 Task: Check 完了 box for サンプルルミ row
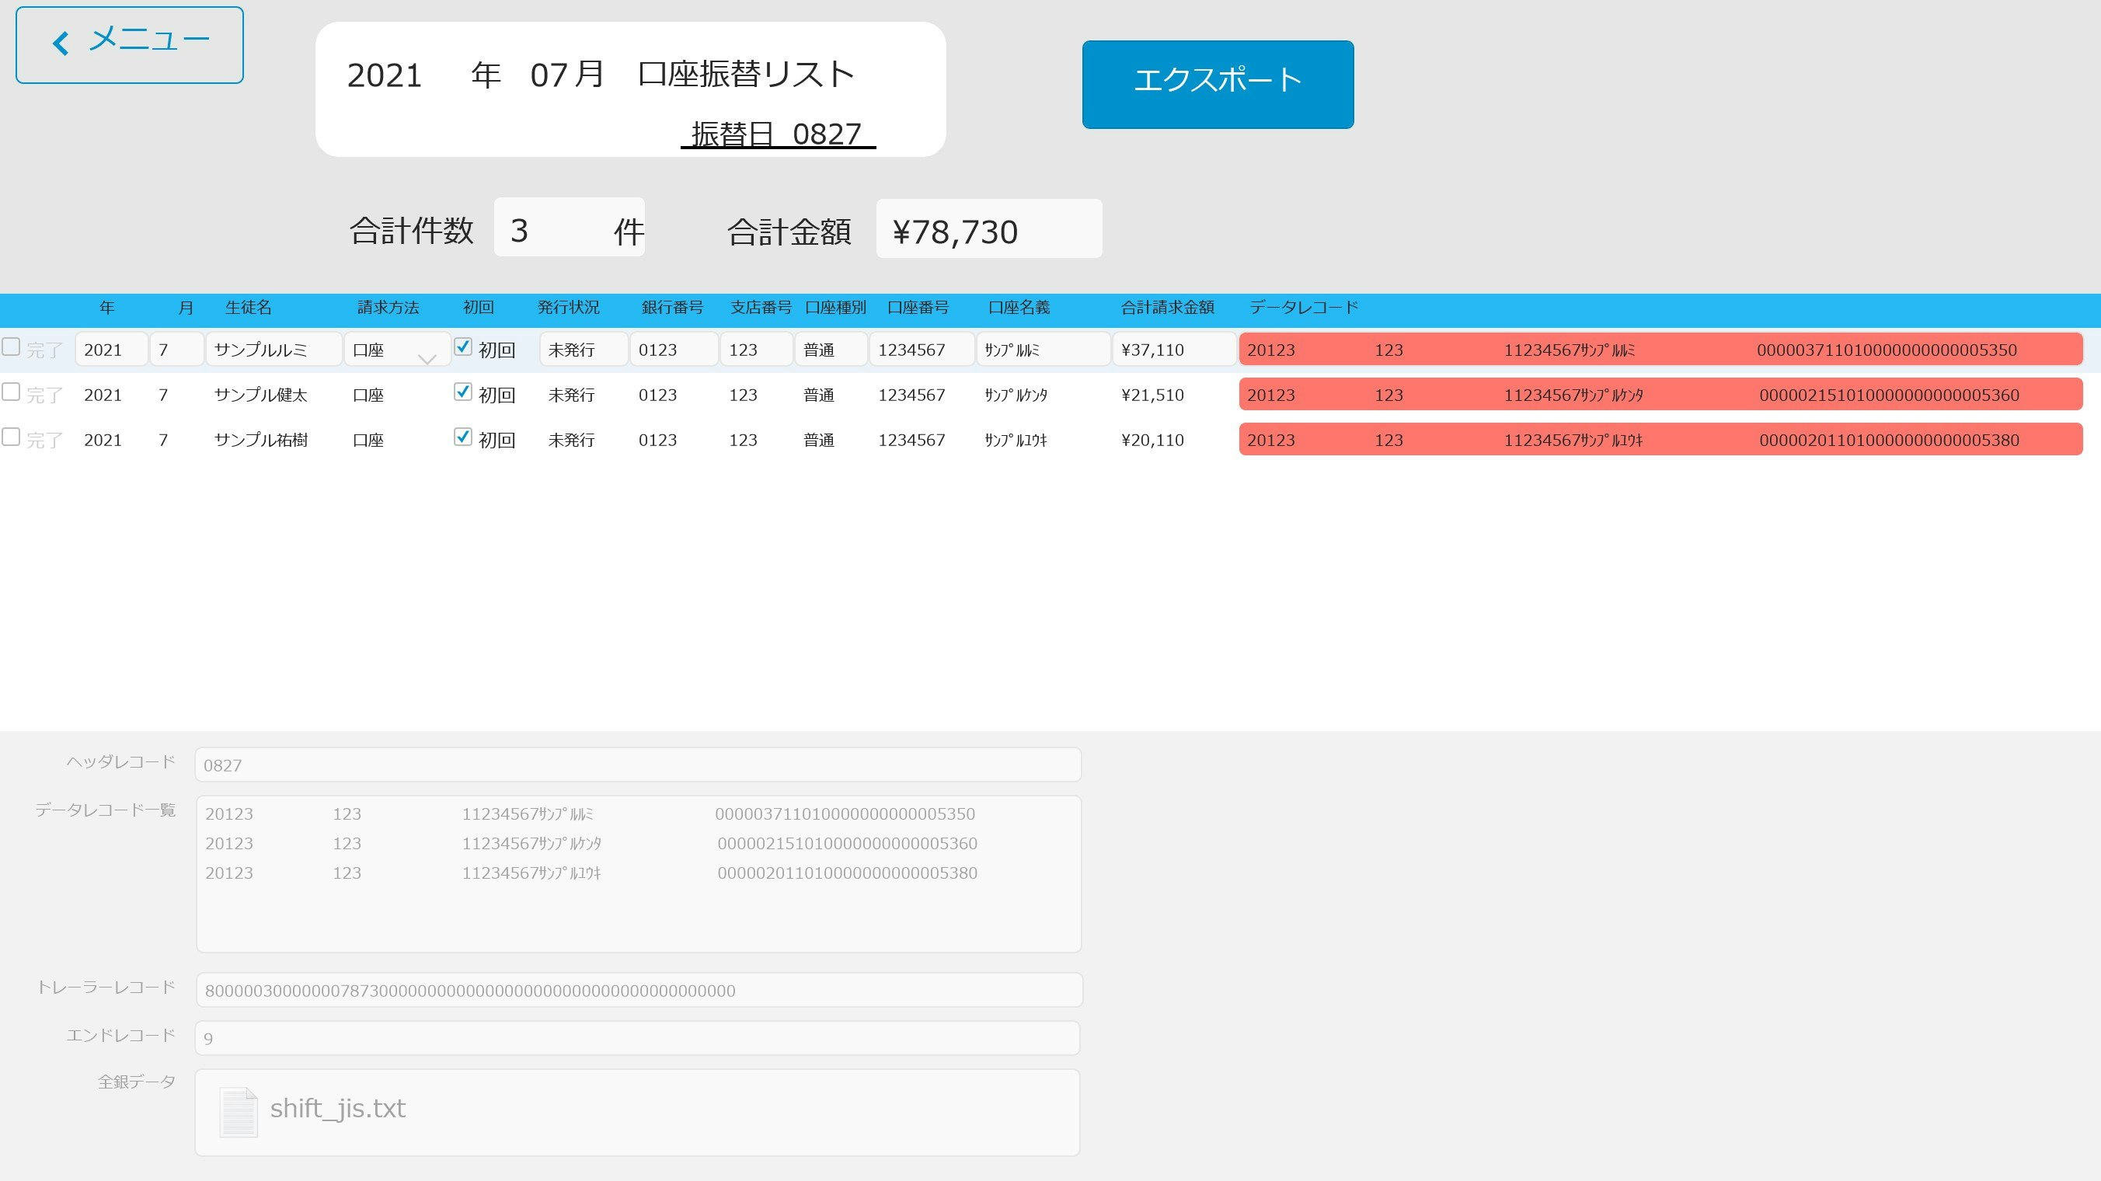click(12, 347)
